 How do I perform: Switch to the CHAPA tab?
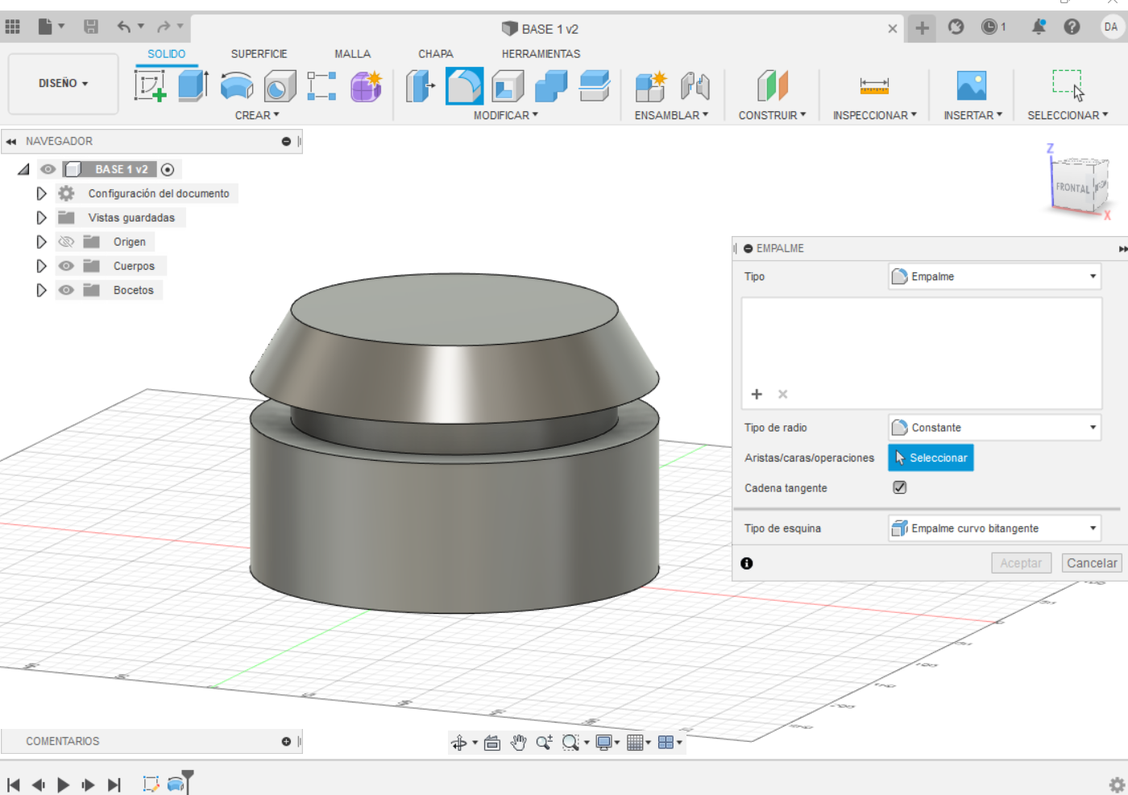point(436,54)
